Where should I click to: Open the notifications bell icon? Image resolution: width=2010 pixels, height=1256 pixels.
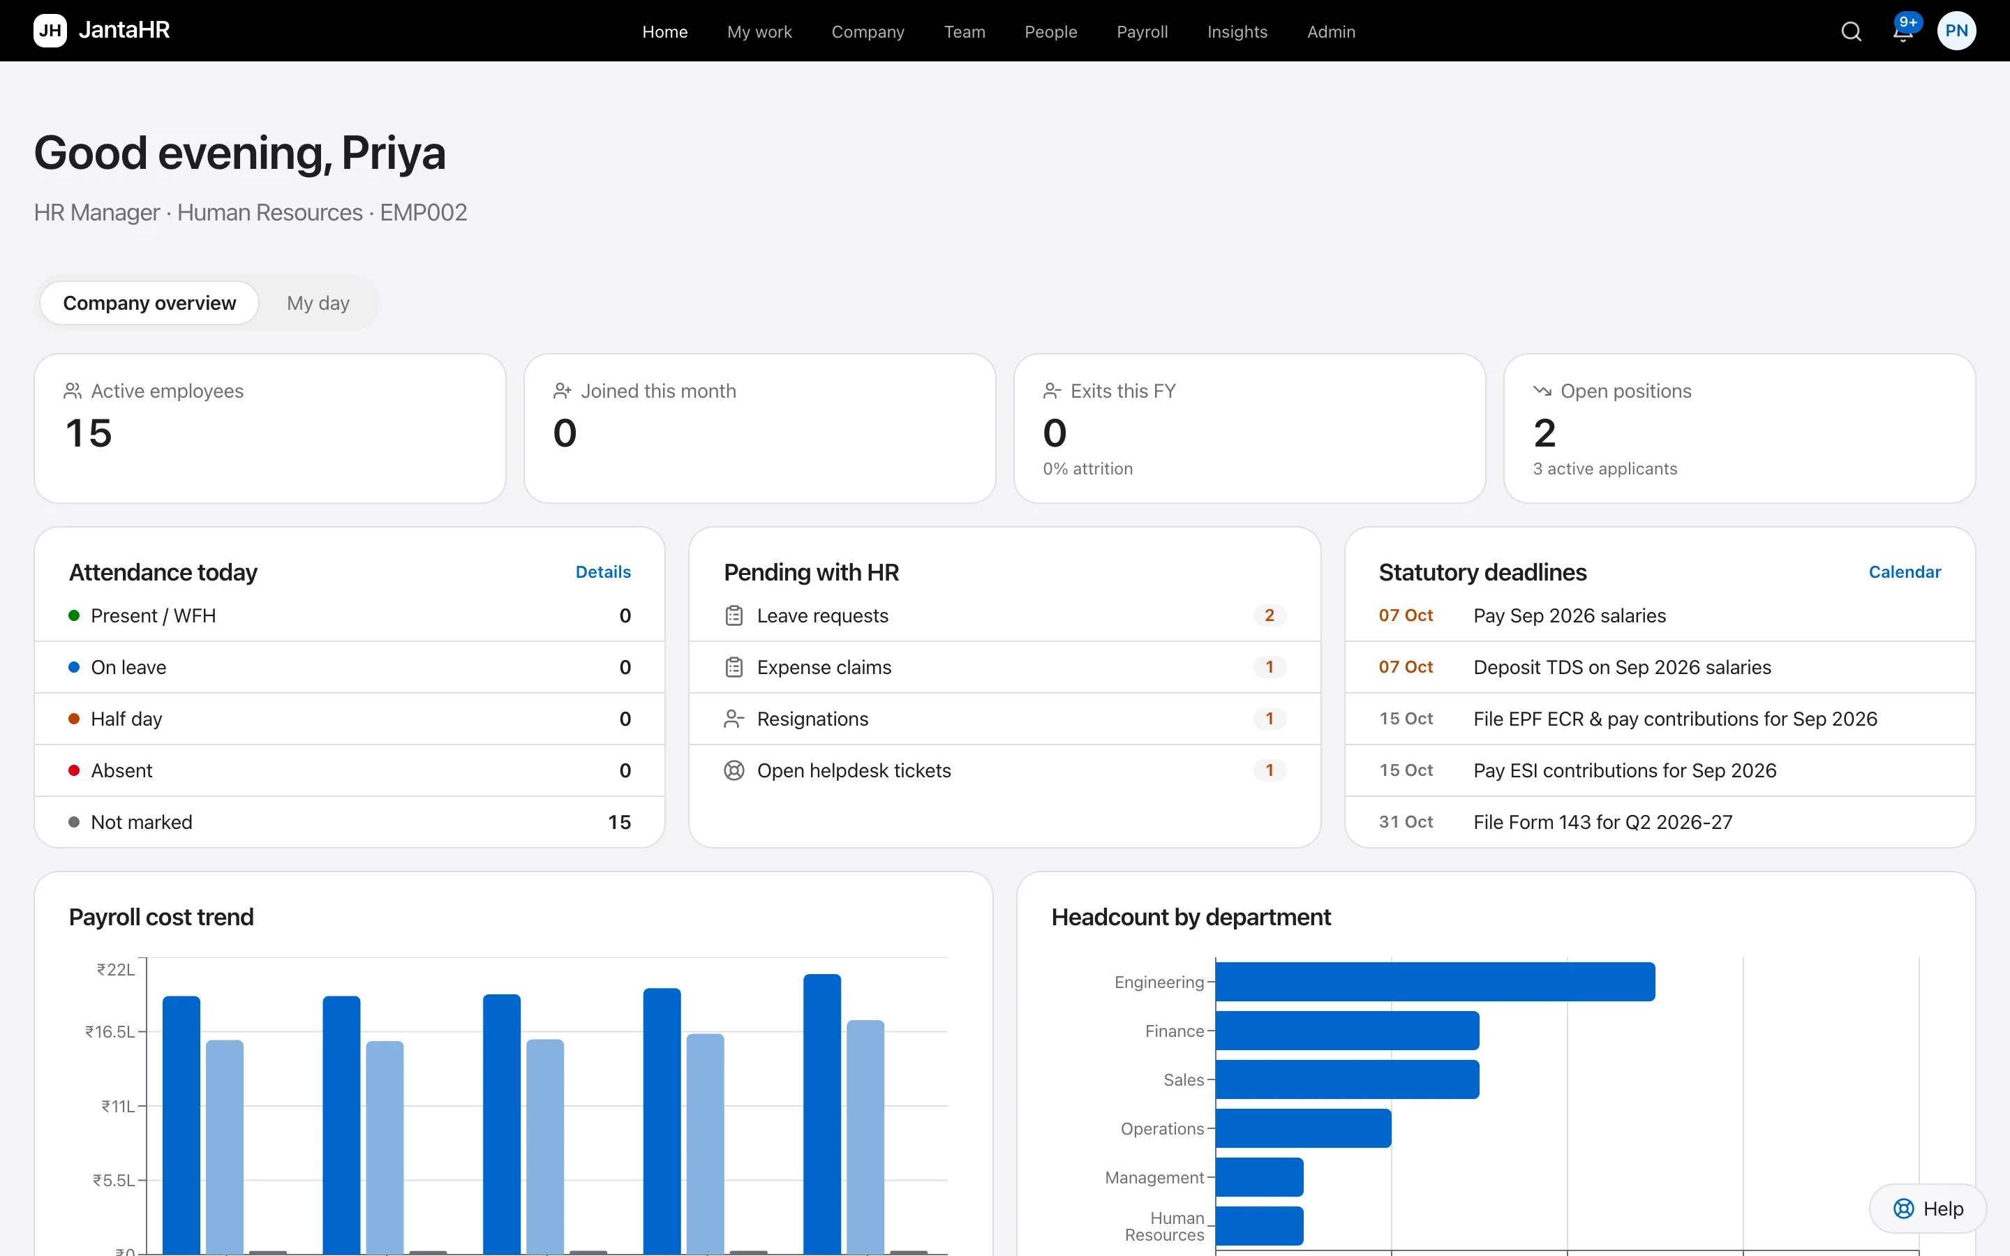(x=1902, y=31)
